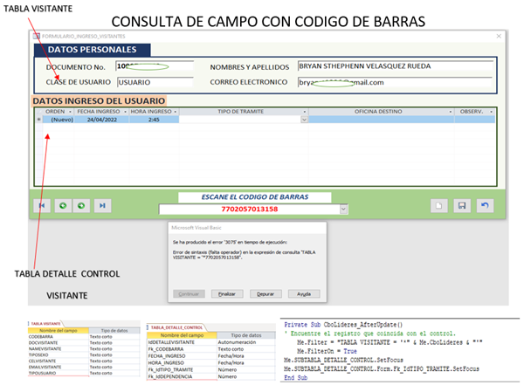524x385 pixels.
Task: Open the barcode combo box dropdown arrow
Action: pyautogui.click(x=343, y=210)
